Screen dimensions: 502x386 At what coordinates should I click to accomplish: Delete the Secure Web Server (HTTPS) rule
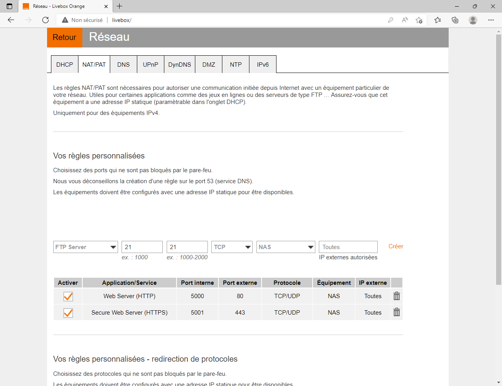(397, 312)
